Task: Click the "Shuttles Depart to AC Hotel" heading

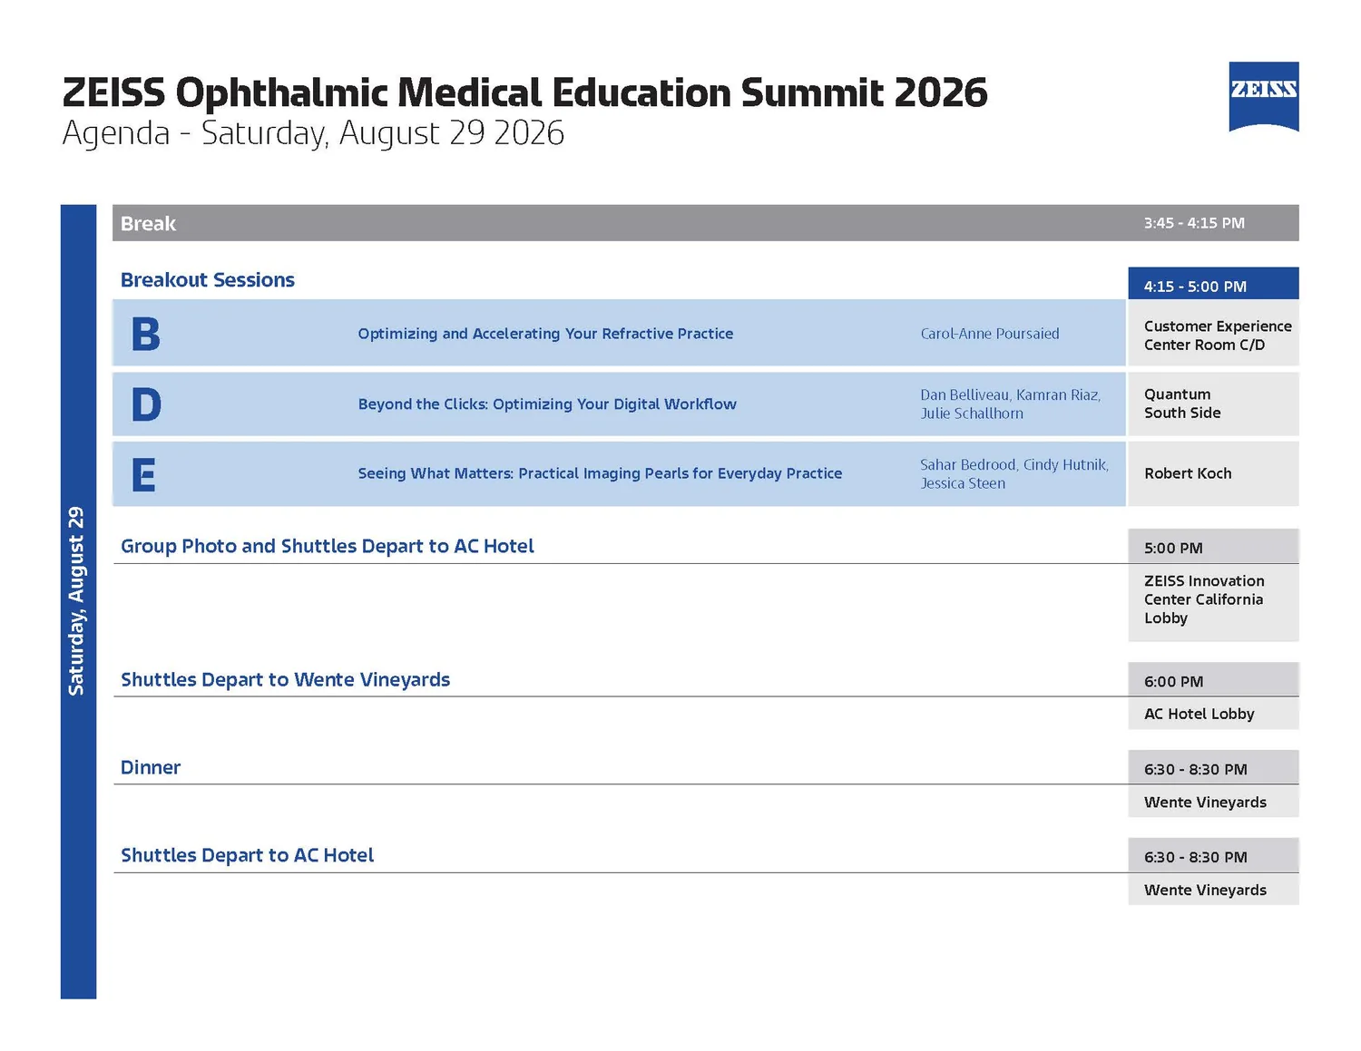Action: coord(247,855)
